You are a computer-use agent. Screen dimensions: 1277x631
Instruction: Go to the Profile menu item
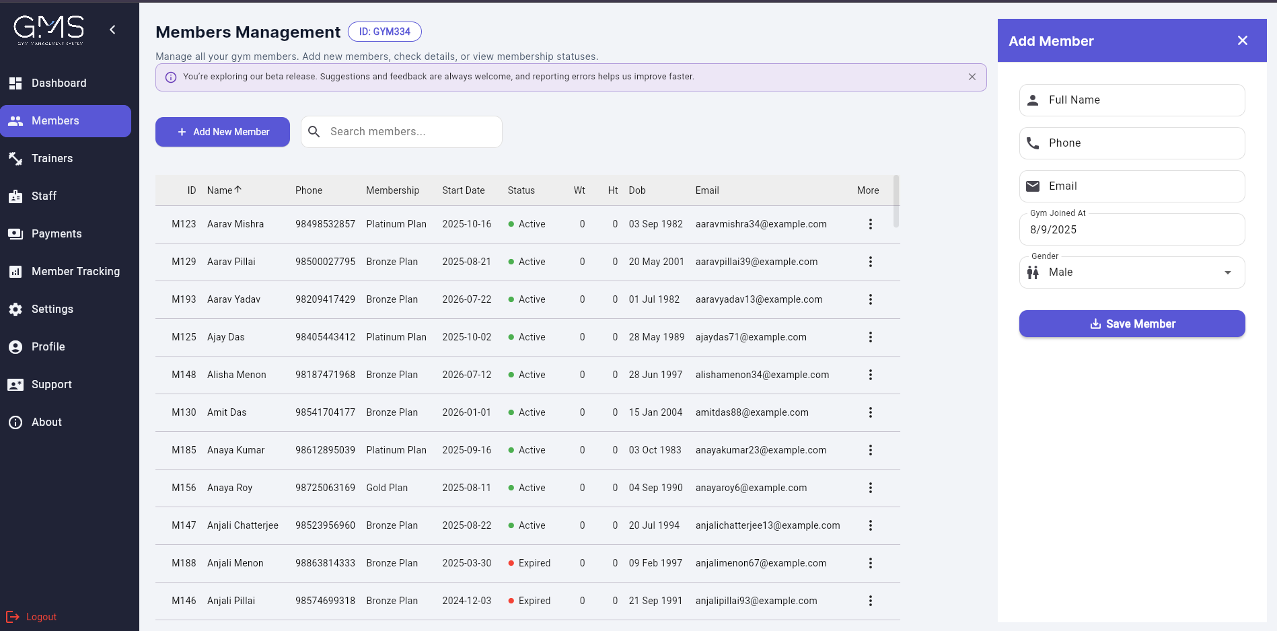(x=48, y=347)
